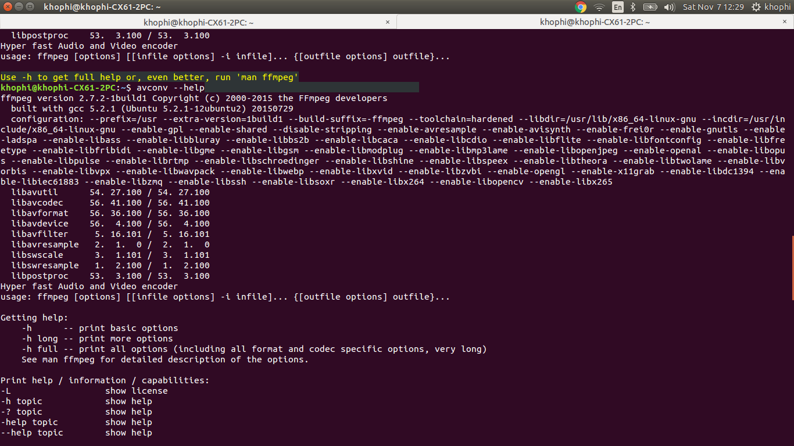
Task: Open the clock showing Sat Nov 7 12:29
Action: [713, 7]
